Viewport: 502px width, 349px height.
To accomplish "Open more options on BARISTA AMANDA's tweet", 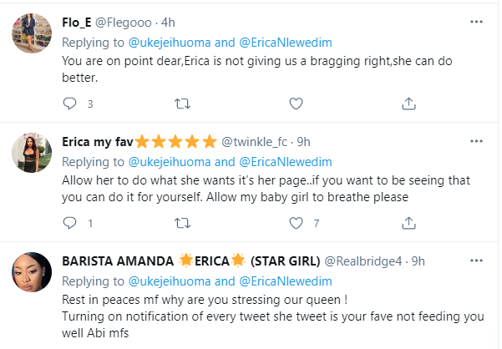I will (475, 260).
